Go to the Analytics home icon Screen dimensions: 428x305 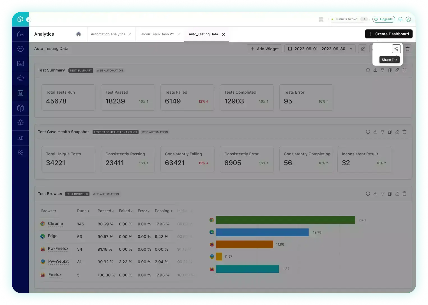tap(79, 34)
